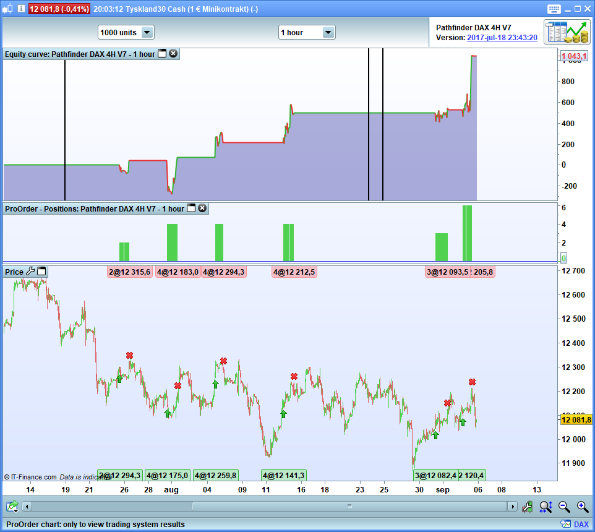Zoom in the chart

click(x=583, y=507)
